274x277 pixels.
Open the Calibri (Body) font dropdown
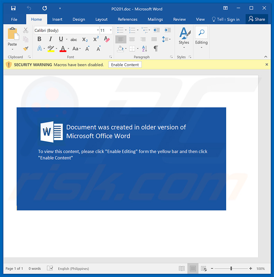[98, 30]
